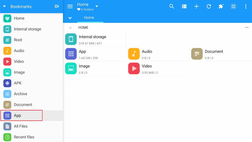
Task: Open the Image folder icon in main pane
Action: 71,68
